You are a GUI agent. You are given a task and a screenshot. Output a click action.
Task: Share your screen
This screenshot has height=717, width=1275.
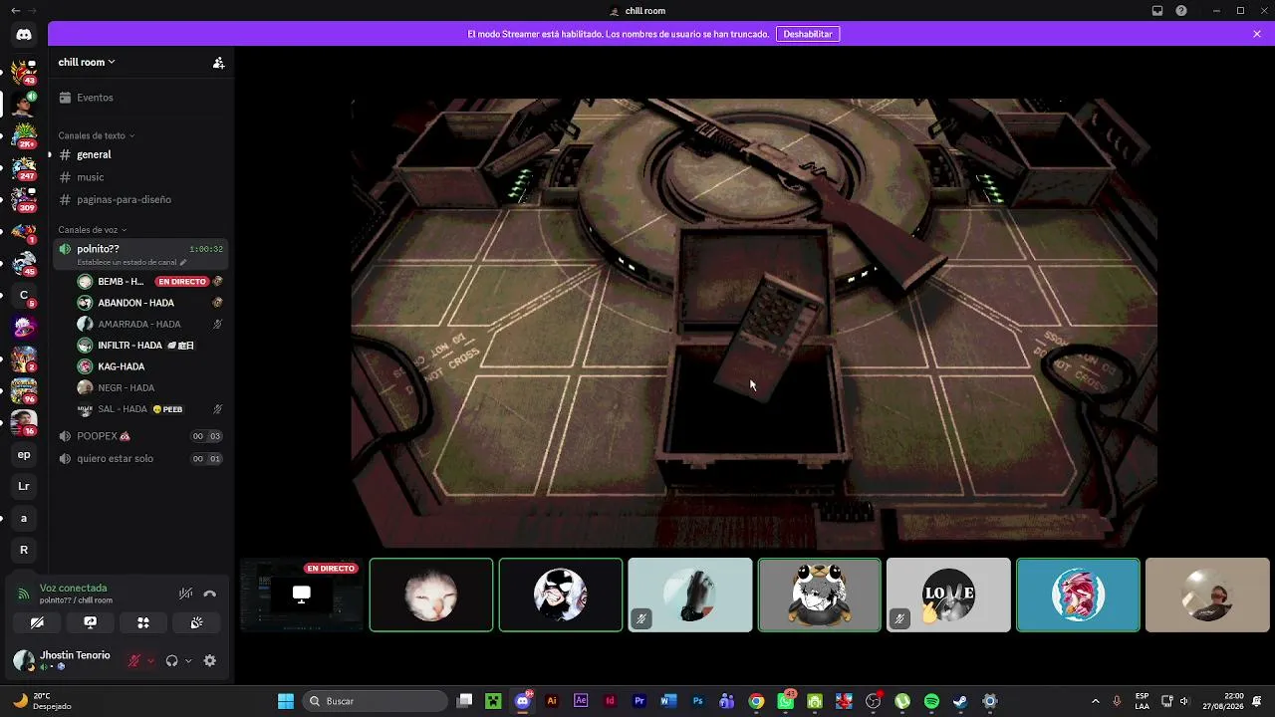90,622
